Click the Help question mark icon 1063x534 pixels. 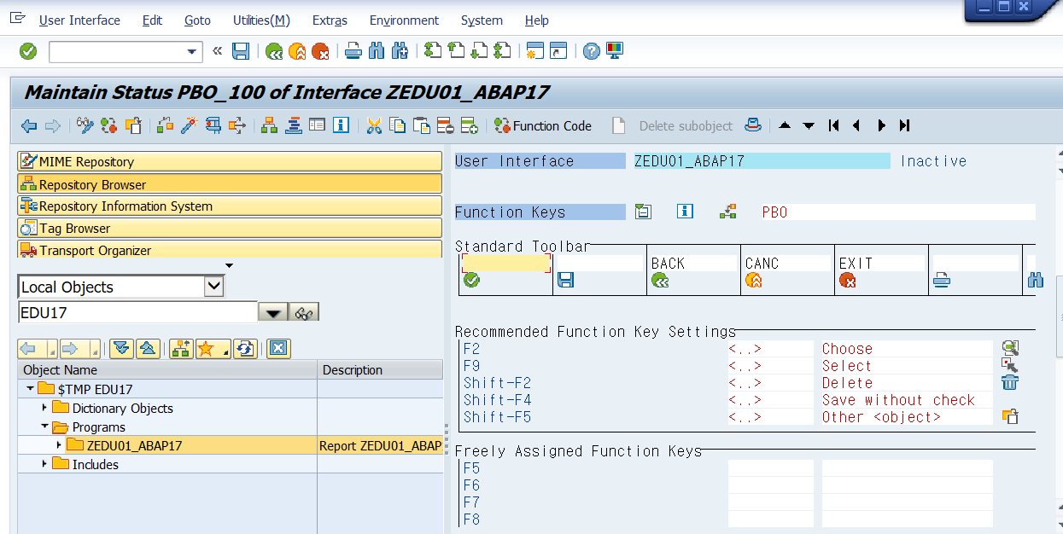(592, 52)
